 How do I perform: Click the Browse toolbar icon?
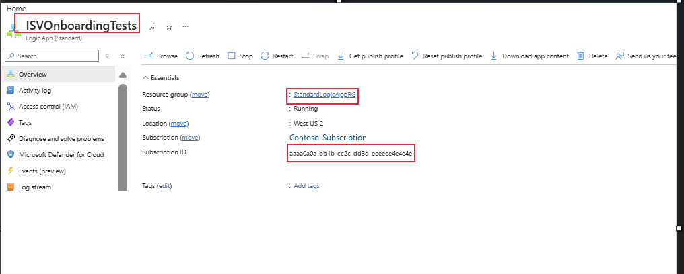point(149,56)
